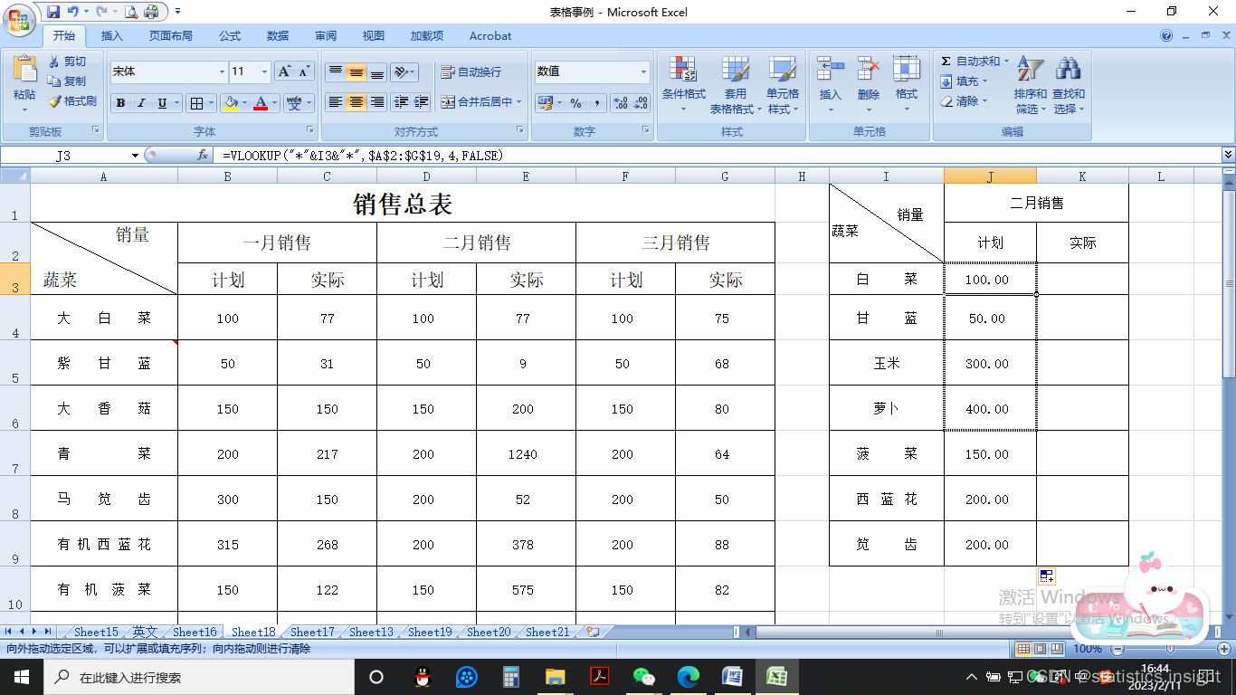Toggle italic formatting
1236x695 pixels.
point(141,103)
